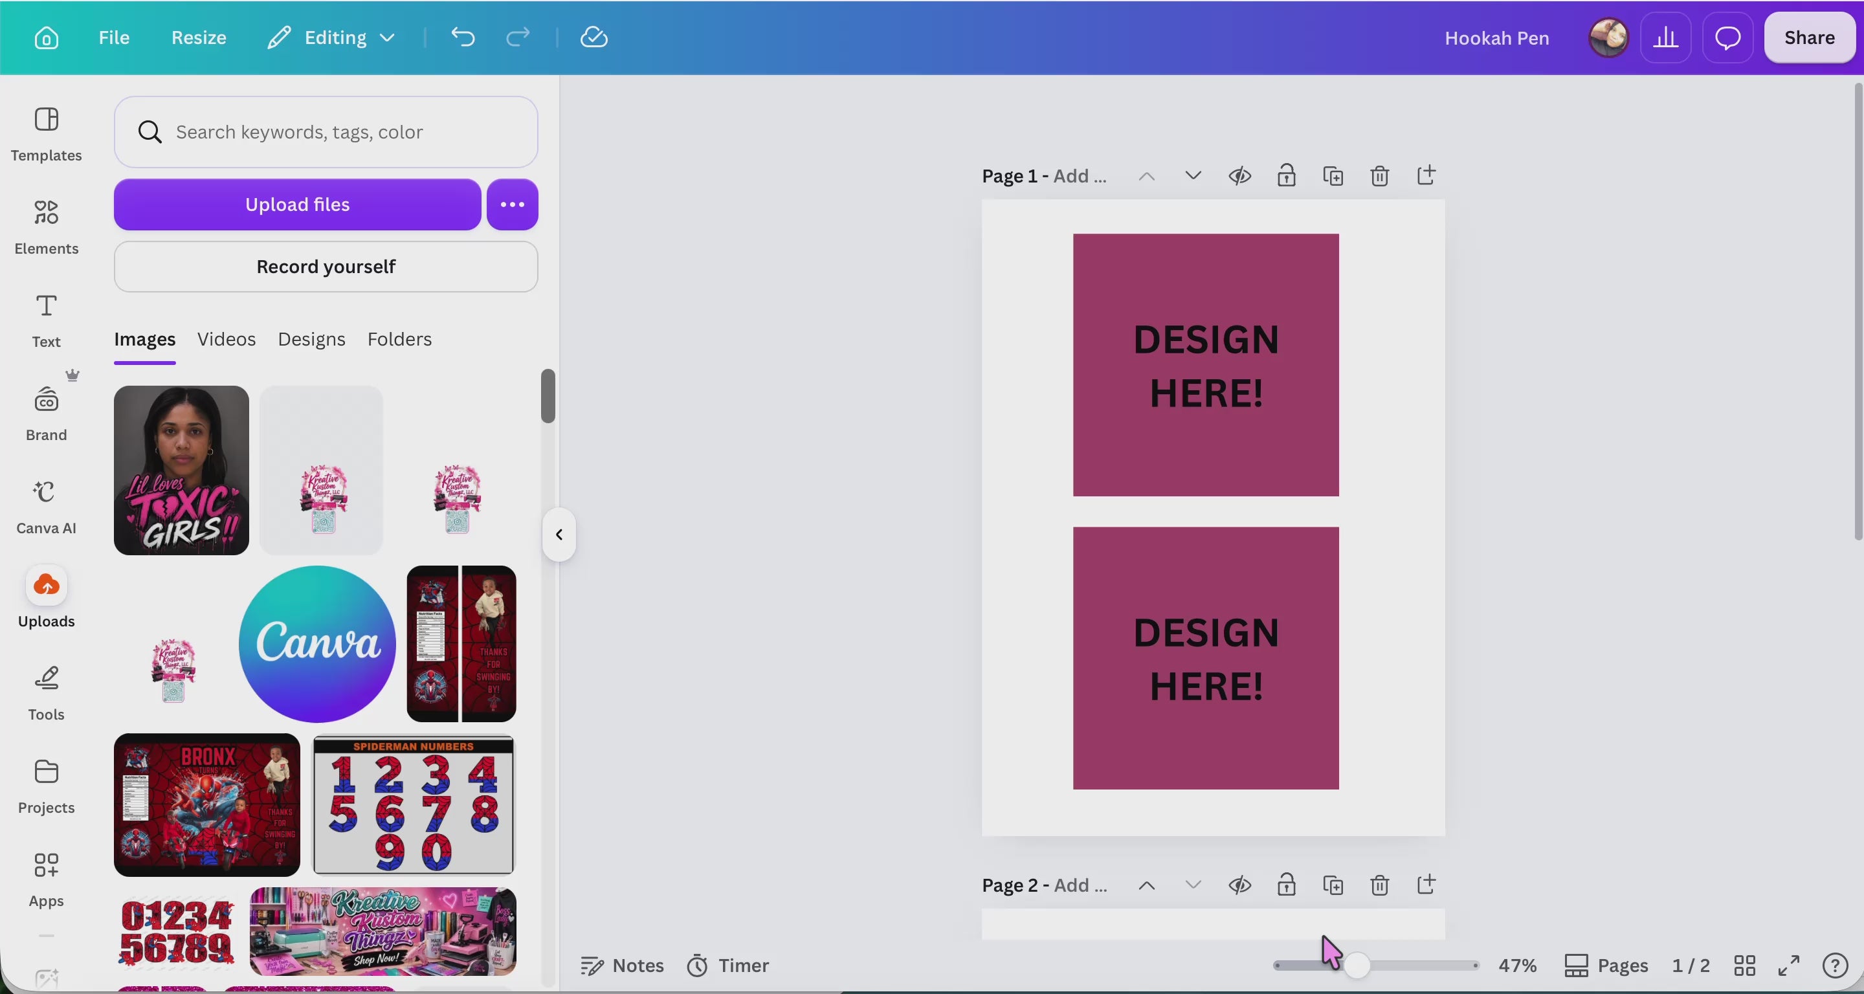Select the Spiderman Numbers uploaded image
The image size is (1864, 994).
pyautogui.click(x=413, y=804)
